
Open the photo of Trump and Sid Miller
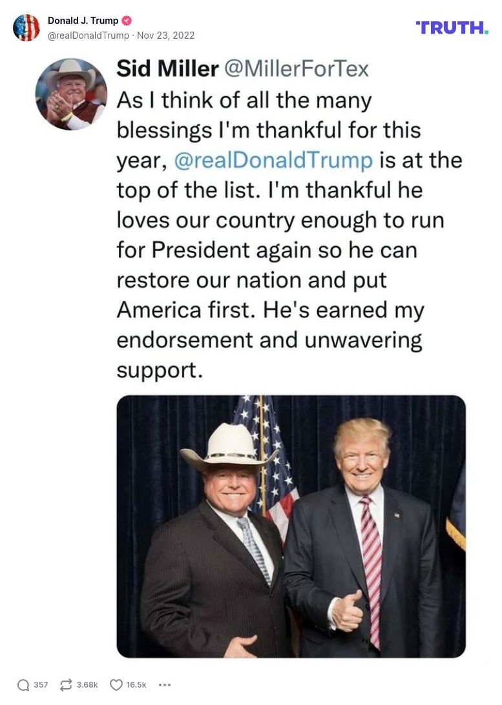click(x=291, y=526)
